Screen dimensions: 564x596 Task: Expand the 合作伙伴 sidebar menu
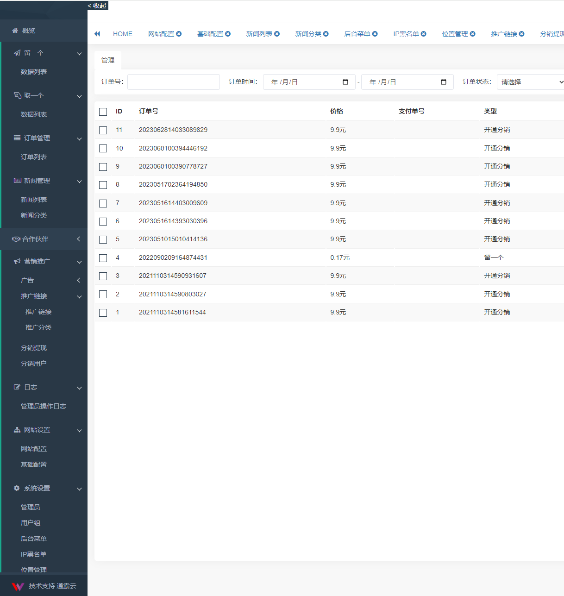pos(44,239)
